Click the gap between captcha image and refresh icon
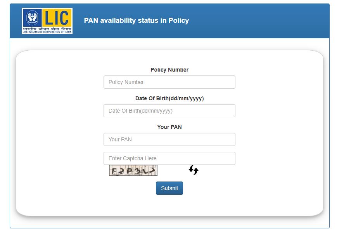The height and width of the screenshot is (233, 351). click(173, 170)
